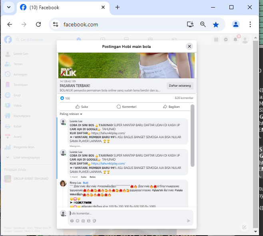Click the new message compose icon
This screenshot has width=263, height=236.
point(244,227)
